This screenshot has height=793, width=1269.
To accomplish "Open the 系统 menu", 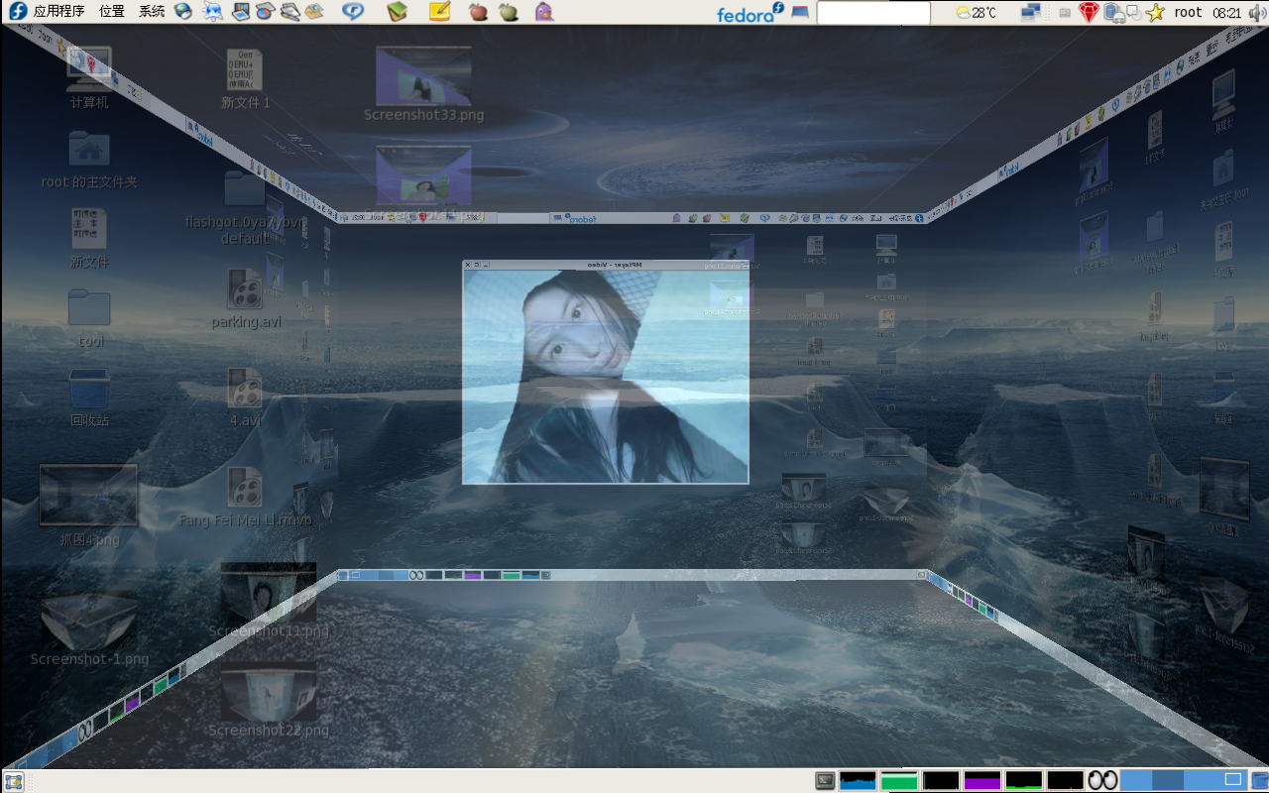I will tap(152, 12).
